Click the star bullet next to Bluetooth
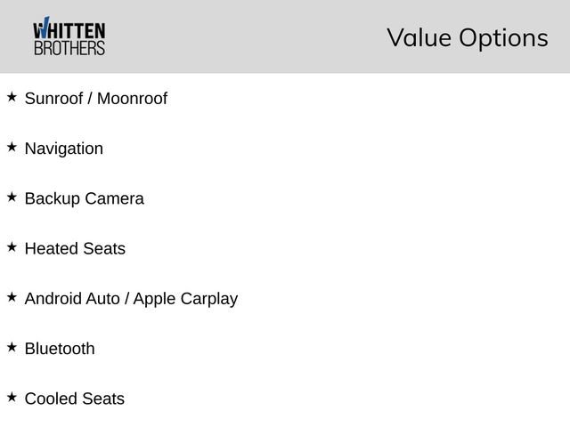Screen dimensions: 570x427 11,346
